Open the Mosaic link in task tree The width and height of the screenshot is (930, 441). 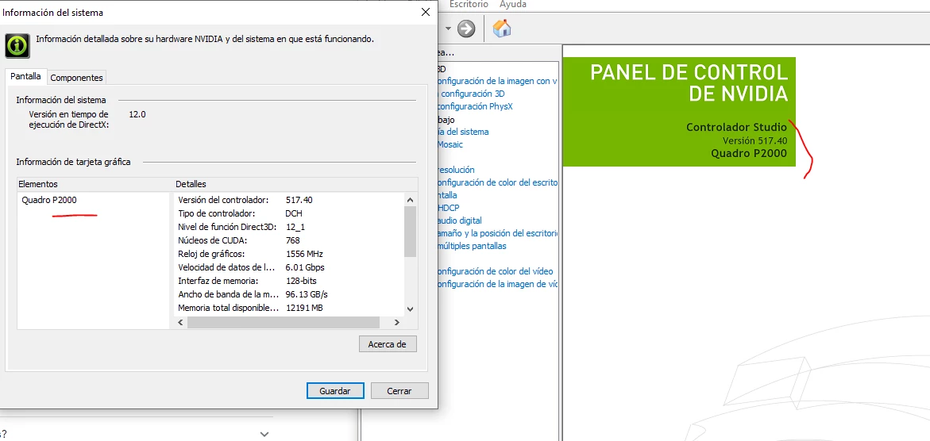pyautogui.click(x=450, y=144)
